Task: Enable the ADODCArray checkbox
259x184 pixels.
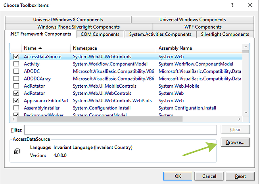Action: [x=16, y=79]
